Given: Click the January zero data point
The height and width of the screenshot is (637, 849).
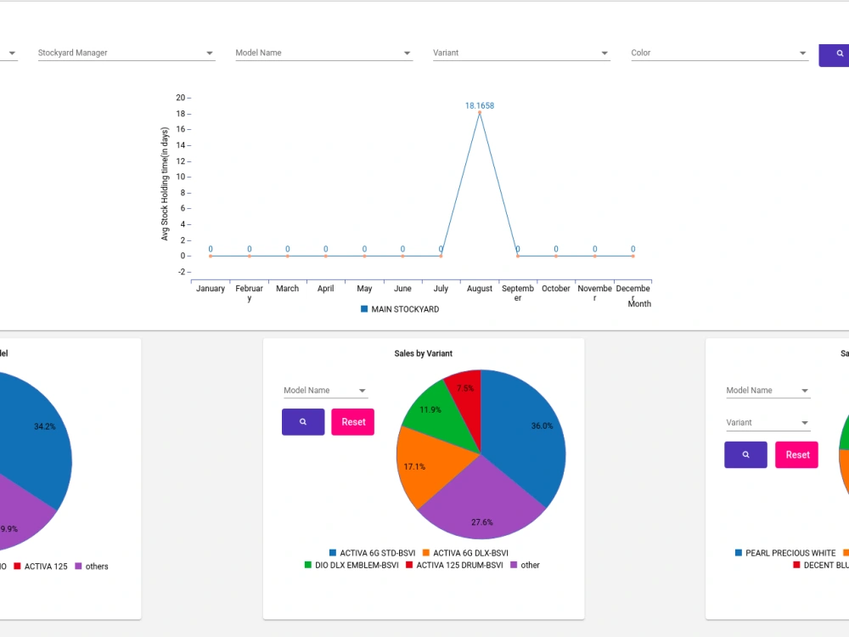Looking at the screenshot, I should [211, 256].
